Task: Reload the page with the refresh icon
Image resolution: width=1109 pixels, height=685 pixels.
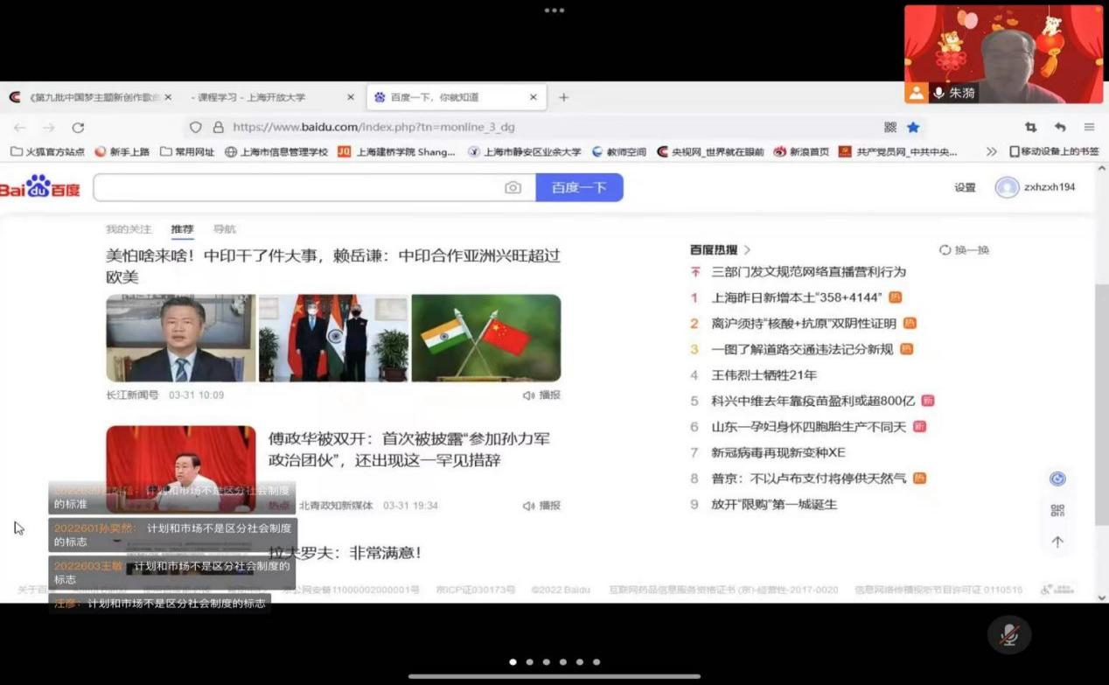Action: coord(78,127)
